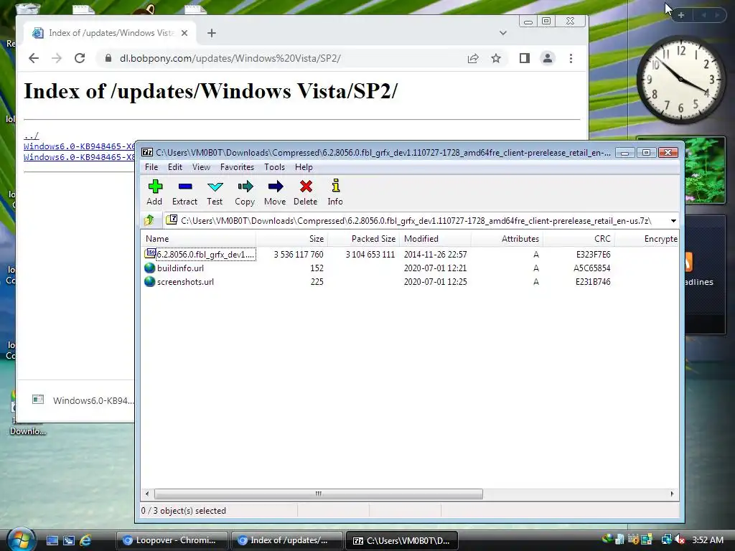Click the first Windows6.0-KB948465 link
Image resolution: width=735 pixels, height=551 pixels.
tap(79, 146)
